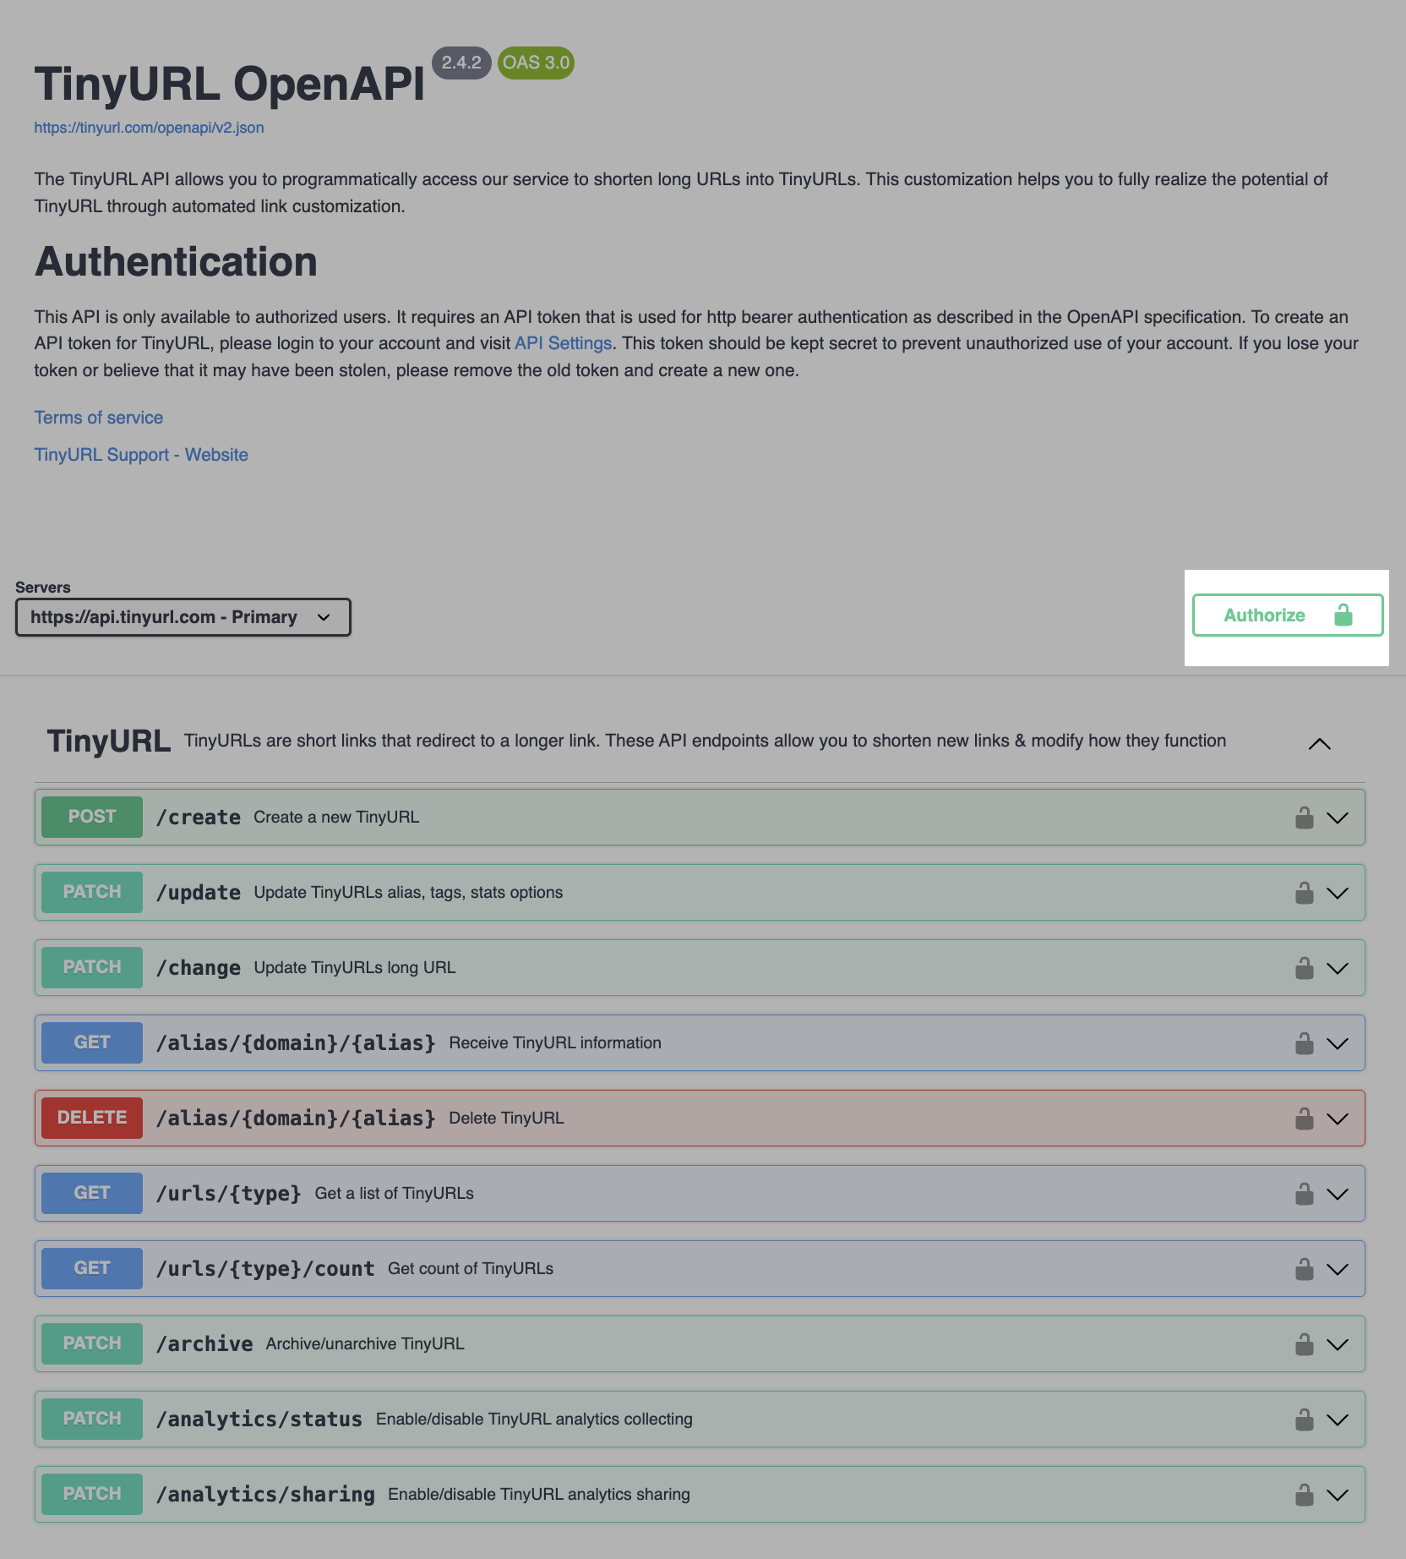Image resolution: width=1406 pixels, height=1559 pixels.
Task: Expand the POST /create endpoint chevron
Action: pos(1337,818)
